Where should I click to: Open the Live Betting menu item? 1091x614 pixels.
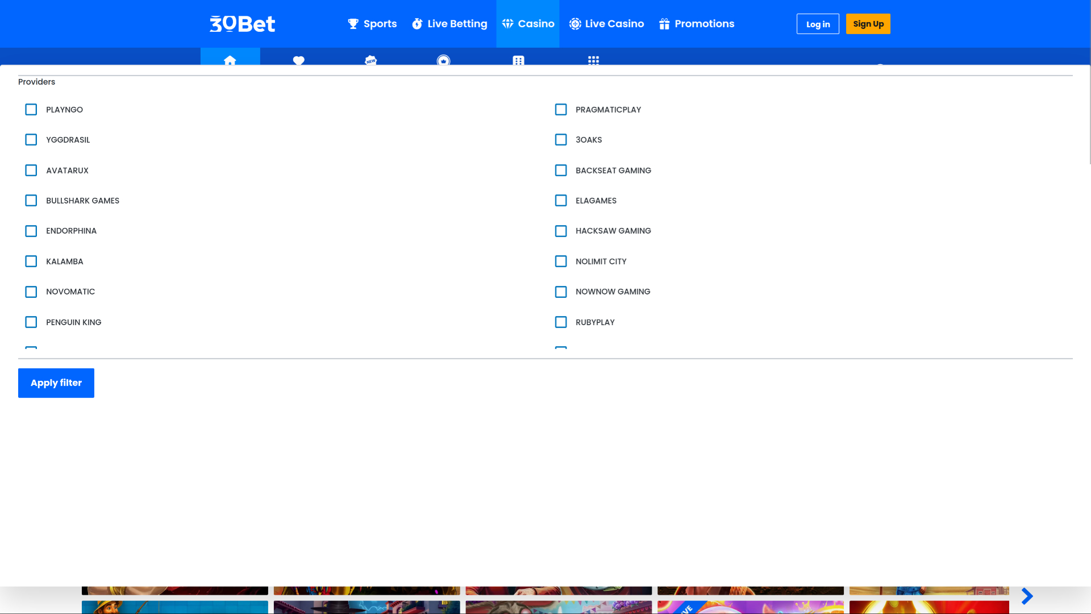[x=449, y=23]
